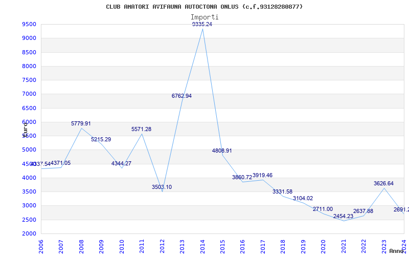Click the 4808.91 data label
Viewport: 409px width, 256px height.
click(222, 151)
